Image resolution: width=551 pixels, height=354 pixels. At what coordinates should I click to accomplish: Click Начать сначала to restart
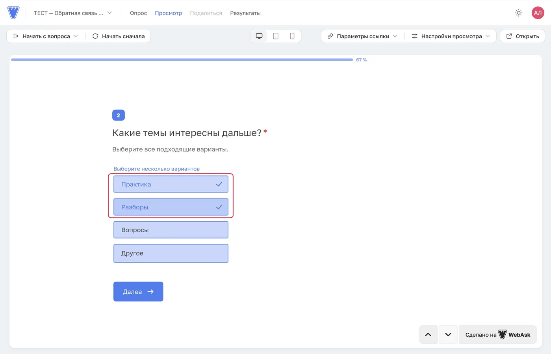tap(119, 36)
